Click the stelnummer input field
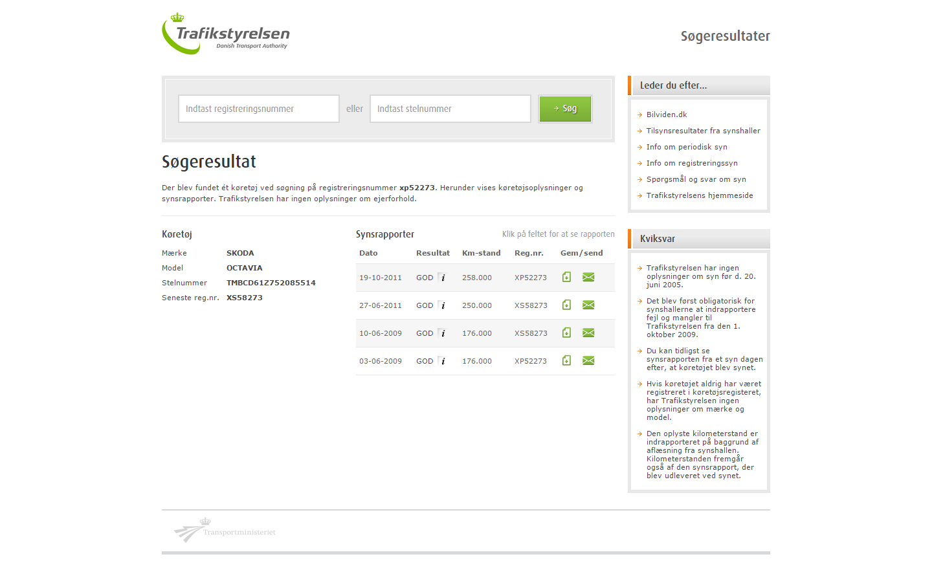The height and width of the screenshot is (561, 932). click(450, 109)
